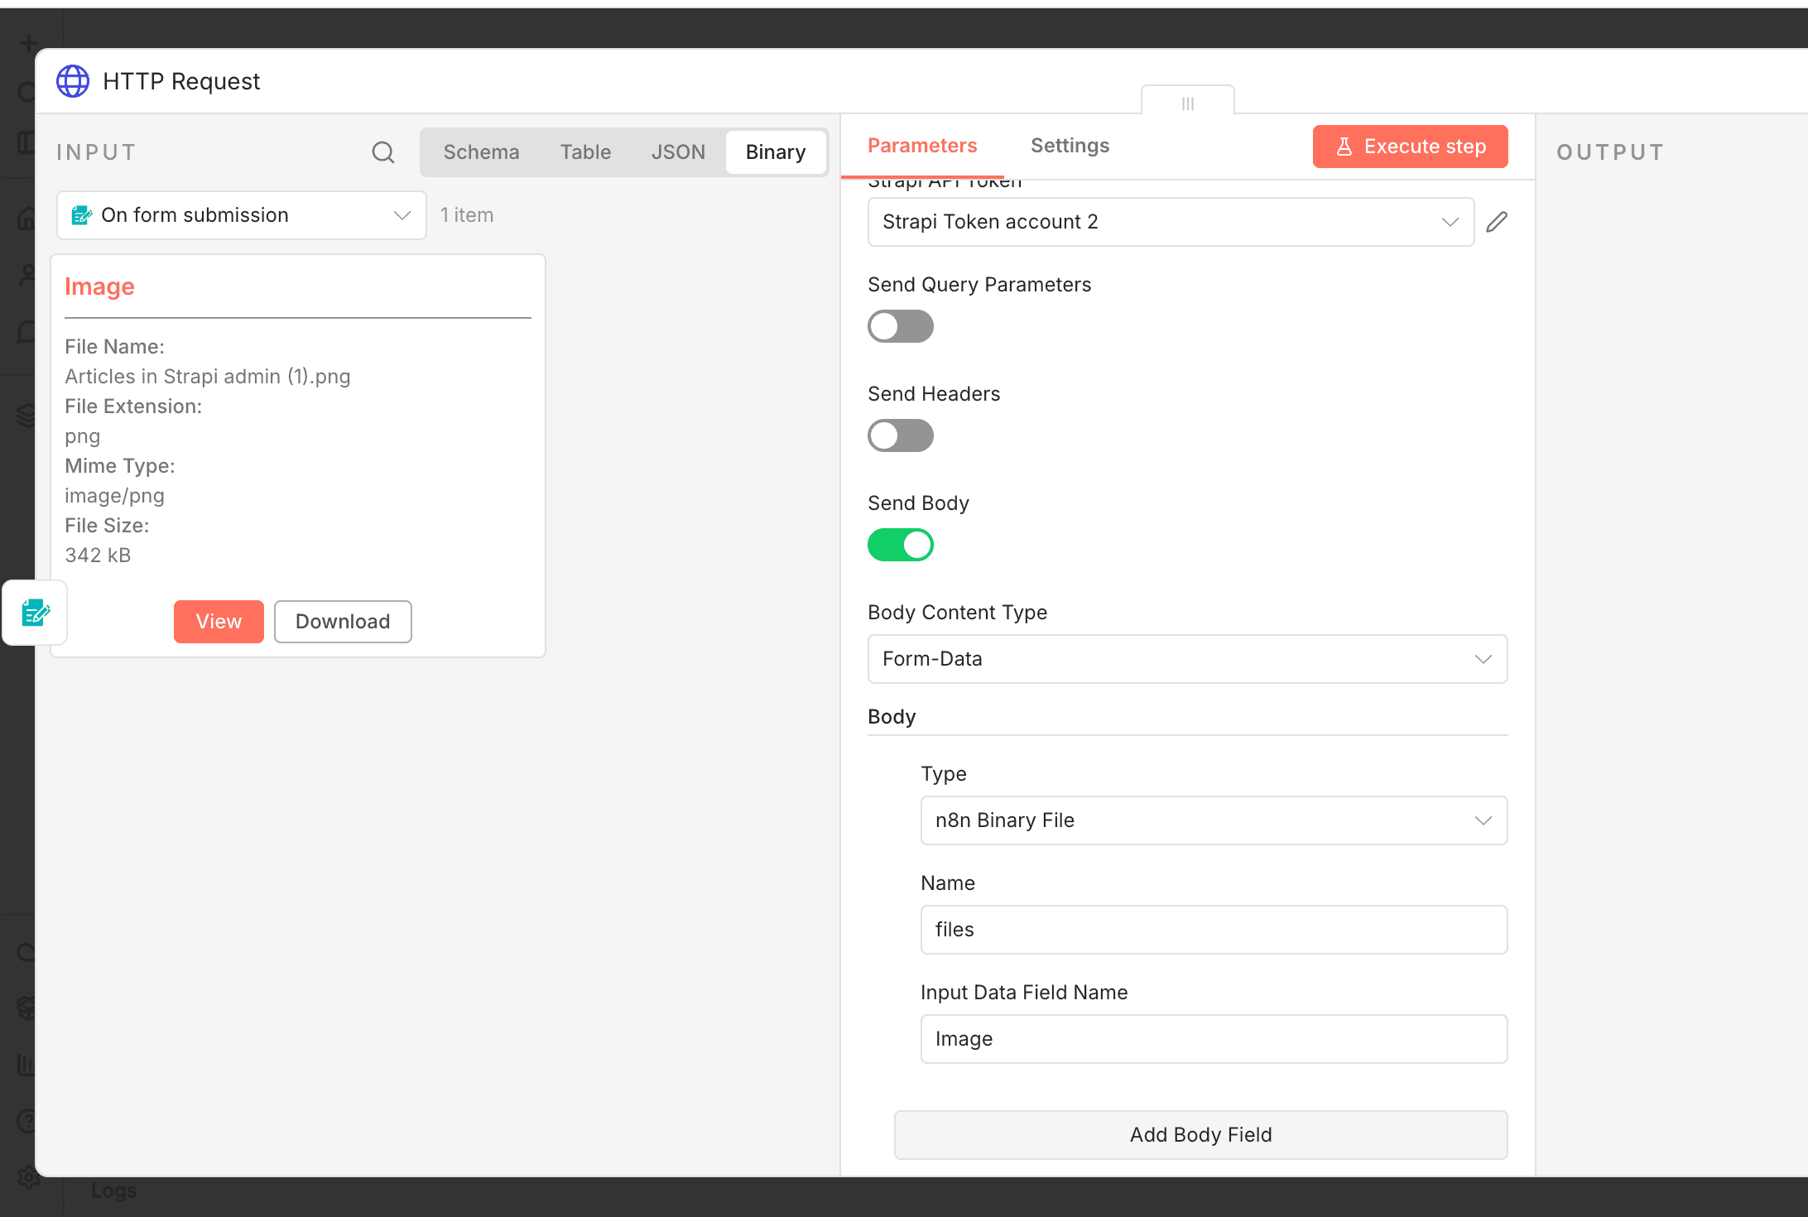1808x1217 pixels.
Task: Click the flask icon on Execute step
Action: pos(1344,147)
